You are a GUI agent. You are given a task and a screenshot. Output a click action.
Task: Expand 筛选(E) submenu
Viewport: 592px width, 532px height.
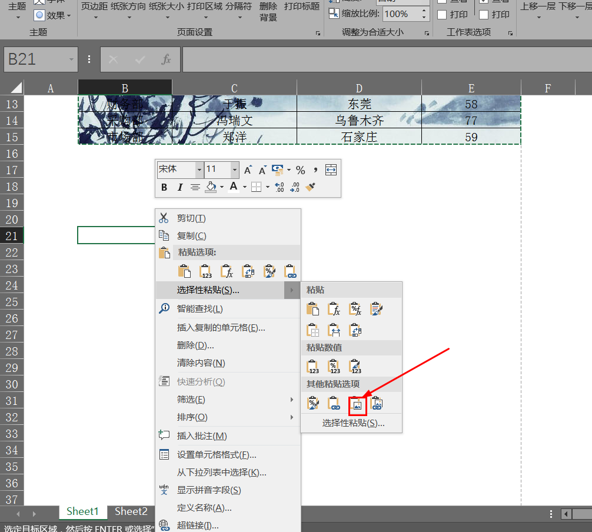pos(228,399)
